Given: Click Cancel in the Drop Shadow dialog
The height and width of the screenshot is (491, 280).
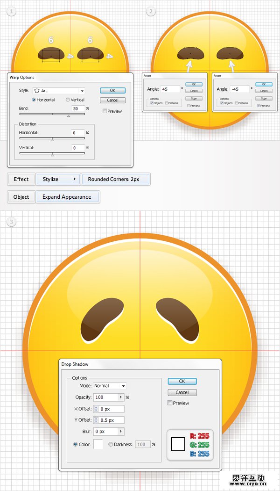Looking at the screenshot, I should point(182,393).
